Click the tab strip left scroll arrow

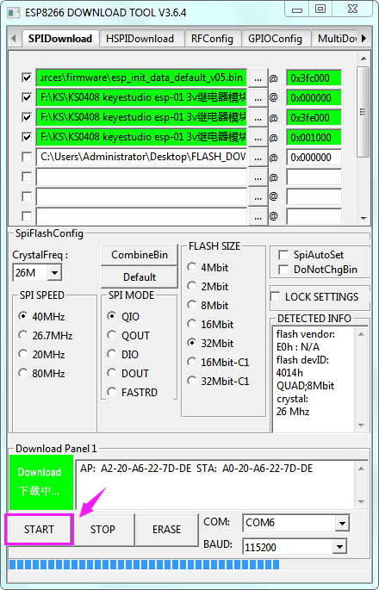(x=14, y=39)
